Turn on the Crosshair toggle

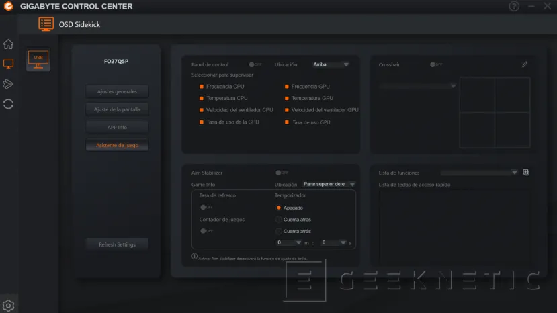(x=436, y=65)
